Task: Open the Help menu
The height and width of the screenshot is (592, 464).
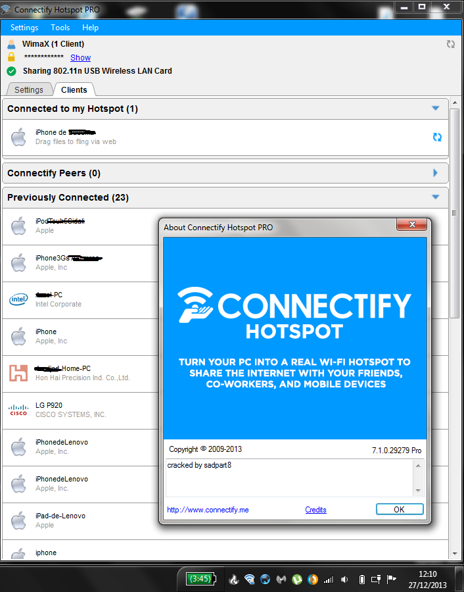Action: 90,28
